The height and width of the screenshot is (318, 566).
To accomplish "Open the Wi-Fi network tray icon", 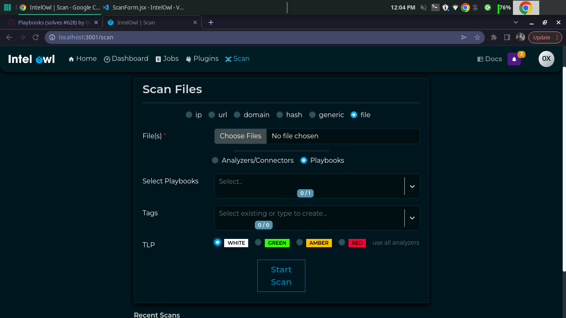I will pos(455,7).
